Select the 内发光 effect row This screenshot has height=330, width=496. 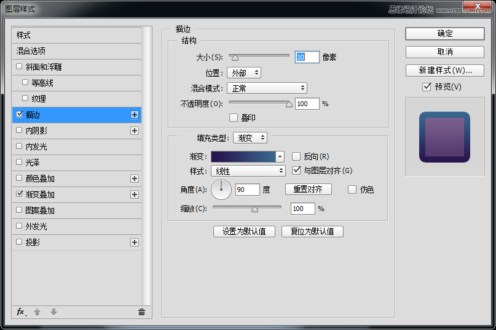click(x=77, y=147)
